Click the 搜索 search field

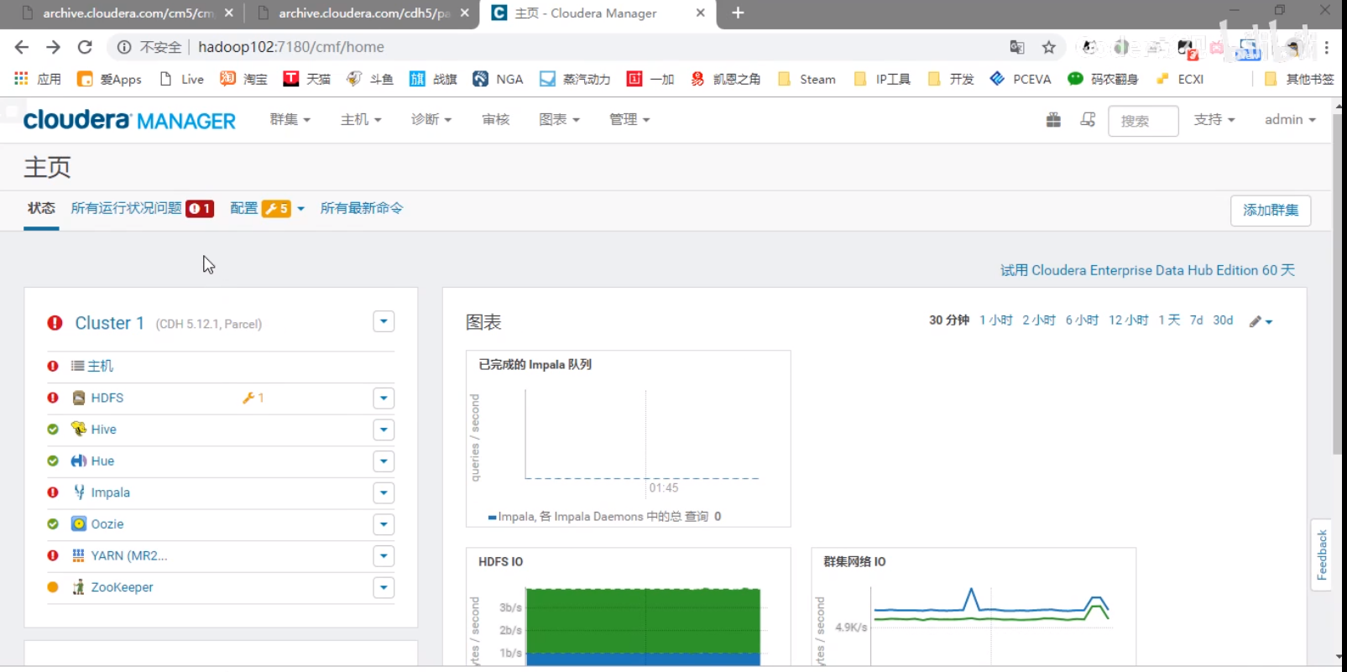click(1143, 121)
